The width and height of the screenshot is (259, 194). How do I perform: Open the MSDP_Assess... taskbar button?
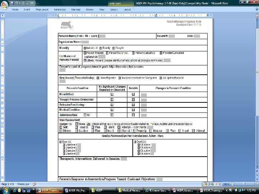[184, 190]
